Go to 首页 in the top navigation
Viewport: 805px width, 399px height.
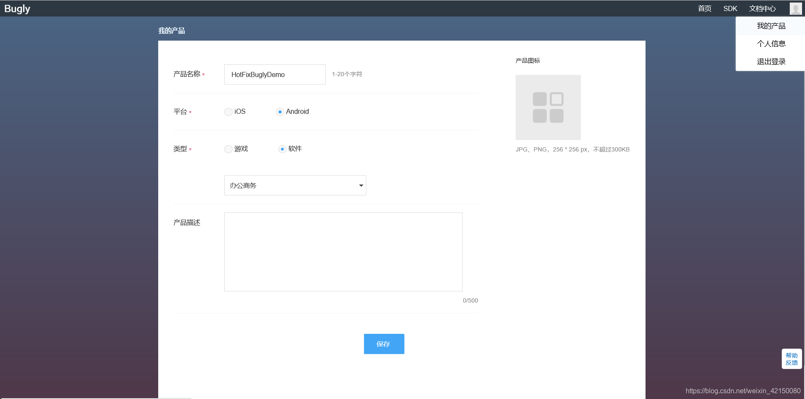coord(704,8)
